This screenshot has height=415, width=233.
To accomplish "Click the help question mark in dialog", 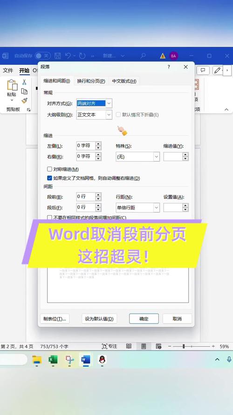I will click(x=169, y=67).
